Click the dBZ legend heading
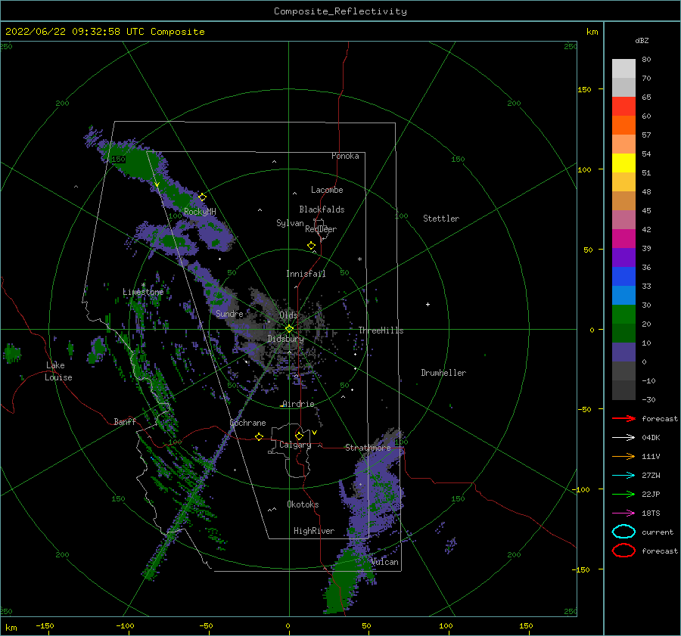The width and height of the screenshot is (681, 636). click(642, 40)
